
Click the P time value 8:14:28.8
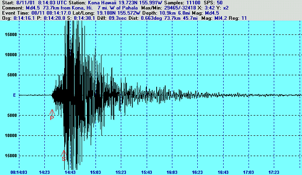tap(55, 18)
